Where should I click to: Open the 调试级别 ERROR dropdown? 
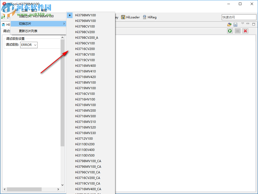(29, 45)
